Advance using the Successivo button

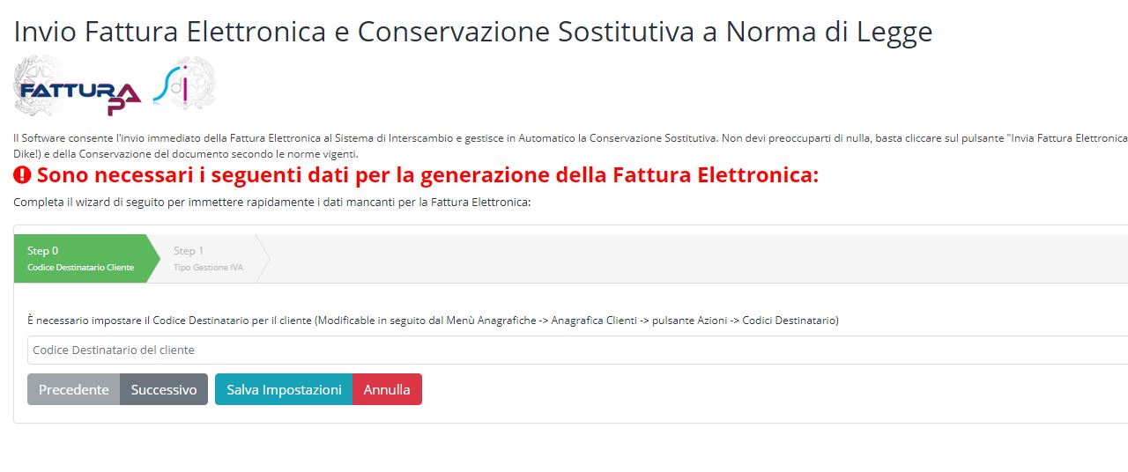[x=164, y=389]
